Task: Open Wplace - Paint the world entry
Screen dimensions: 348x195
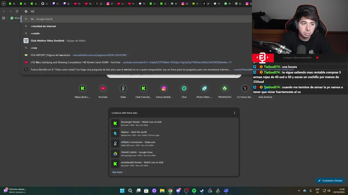Action: click(174, 134)
